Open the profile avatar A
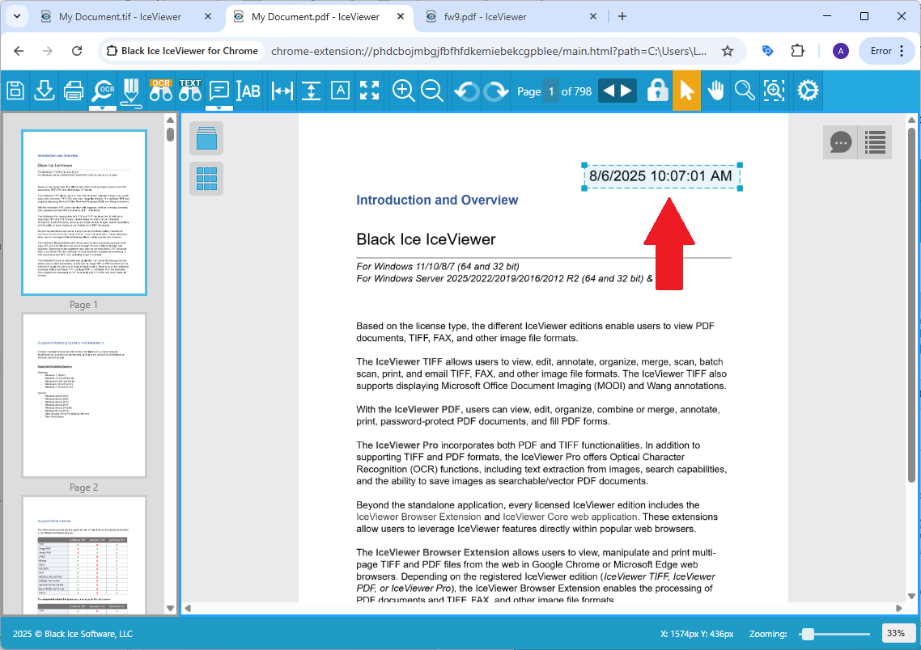This screenshot has width=921, height=650. coord(841,51)
